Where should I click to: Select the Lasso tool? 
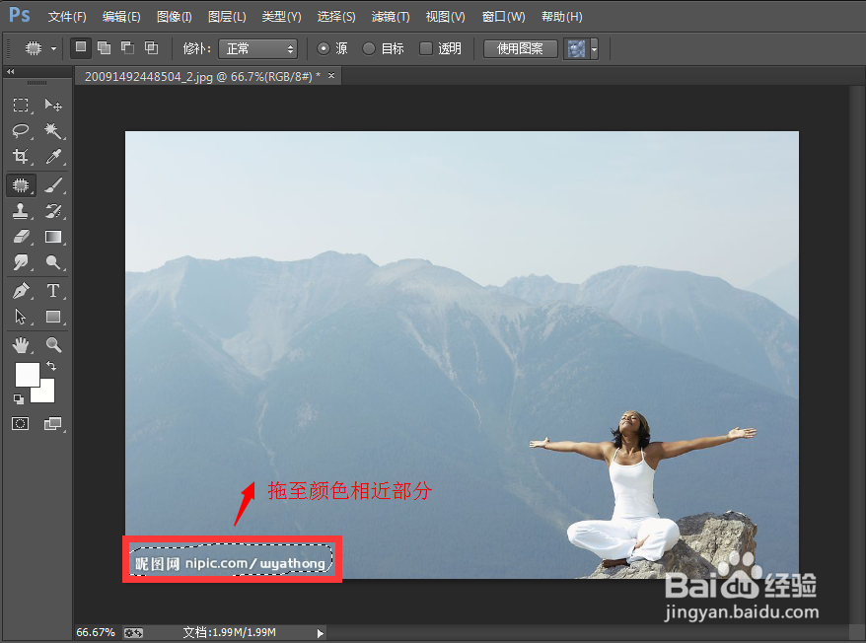22,131
